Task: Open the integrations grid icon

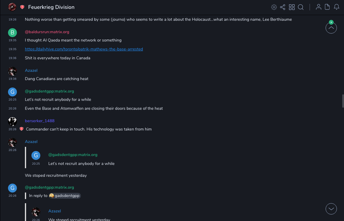Action: 292,7
